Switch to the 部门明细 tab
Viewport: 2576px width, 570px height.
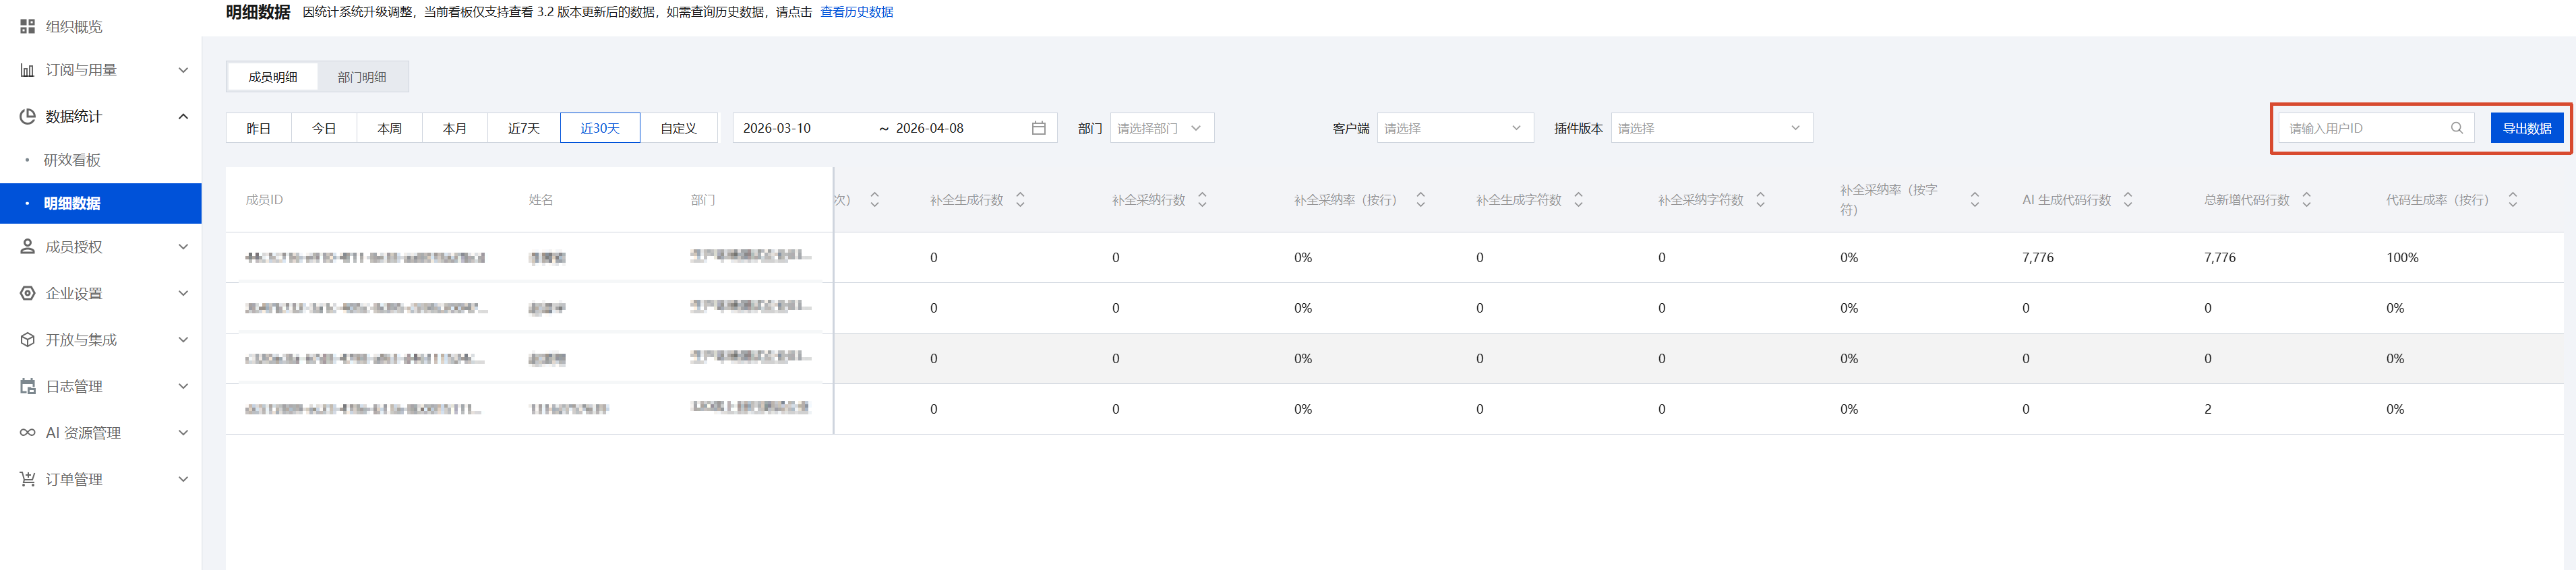pos(362,77)
